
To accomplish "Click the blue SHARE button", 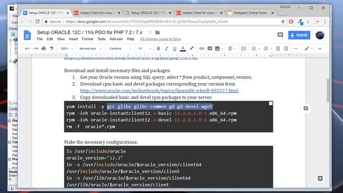I will pos(299,35).
